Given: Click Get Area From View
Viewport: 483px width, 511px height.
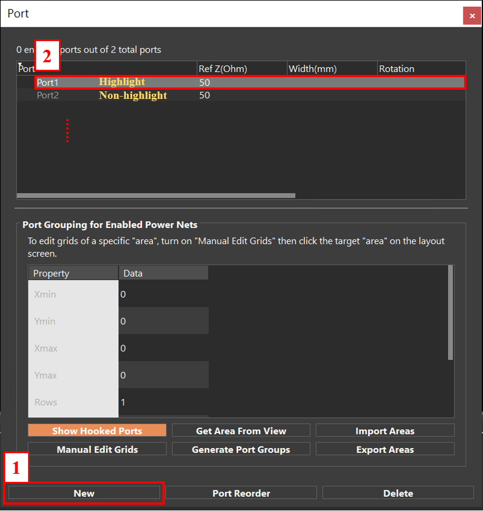Looking at the screenshot, I should pos(241,430).
